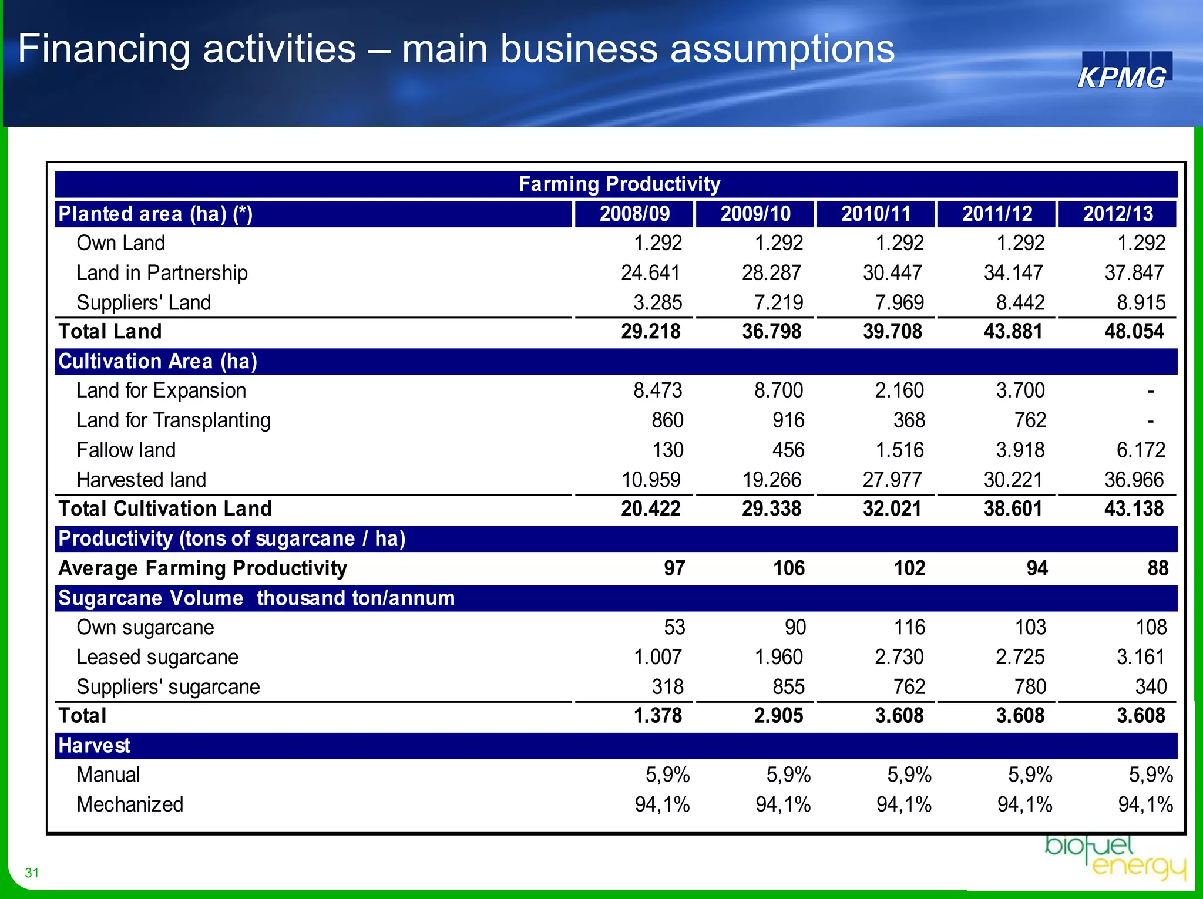Select the Farming Productivity table header
Image resolution: width=1203 pixels, height=899 pixels.
[x=619, y=184]
